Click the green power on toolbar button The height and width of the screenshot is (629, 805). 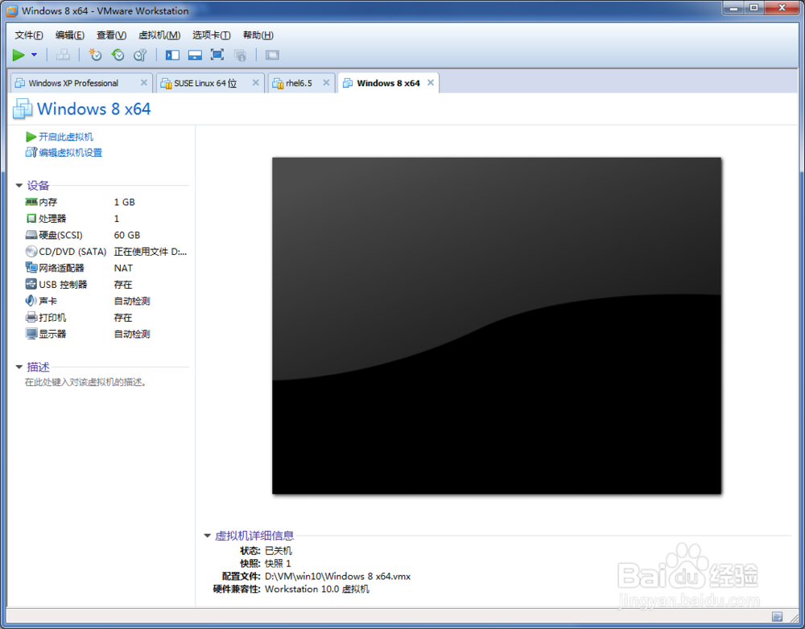(19, 55)
